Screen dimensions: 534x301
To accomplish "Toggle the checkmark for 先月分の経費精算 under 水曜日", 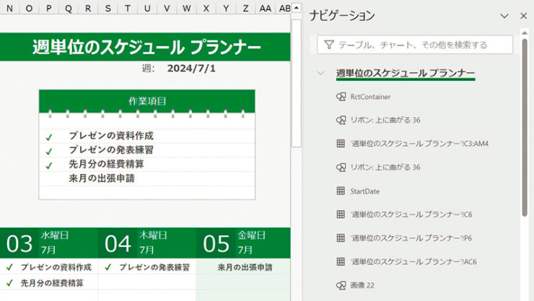I will (x=9, y=283).
